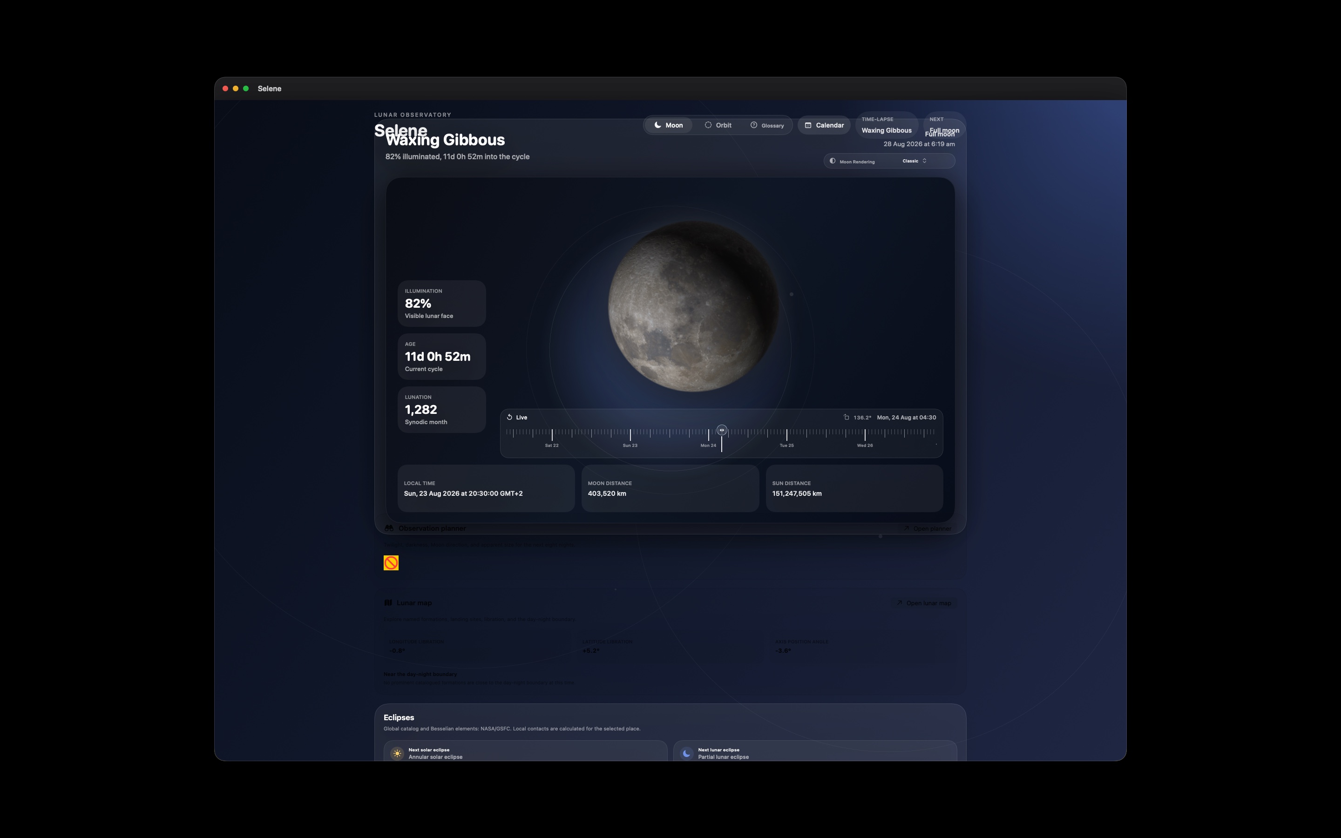1341x838 pixels.
Task: Click the 'Near the day-night boundary' text
Action: [420, 675]
